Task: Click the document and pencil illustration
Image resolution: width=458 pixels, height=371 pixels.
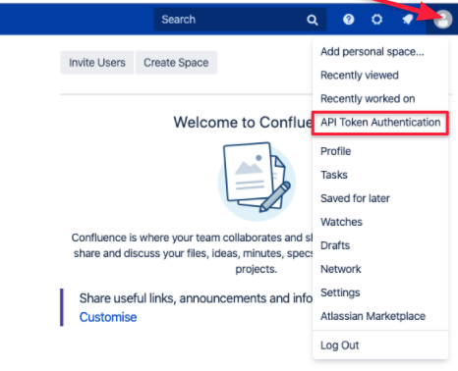Action: [x=257, y=182]
